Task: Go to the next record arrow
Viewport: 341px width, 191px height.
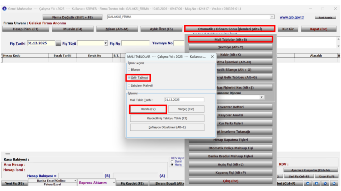Action: (325, 183)
